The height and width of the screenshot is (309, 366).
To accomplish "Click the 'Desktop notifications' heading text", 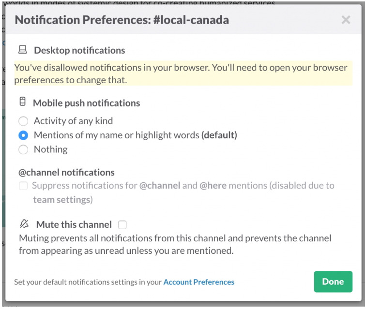I will [x=79, y=50].
